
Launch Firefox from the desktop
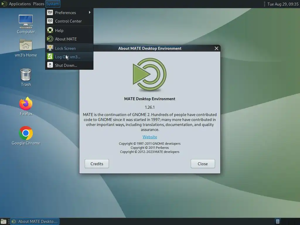point(26,106)
